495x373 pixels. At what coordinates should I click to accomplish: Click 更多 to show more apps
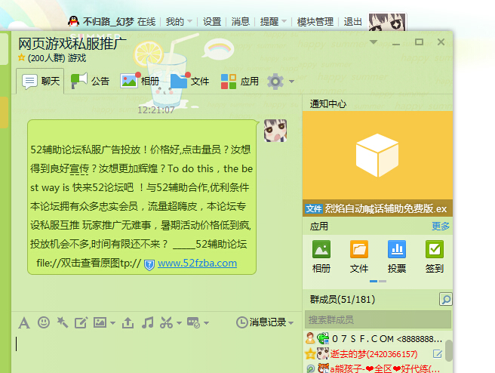tap(441, 226)
